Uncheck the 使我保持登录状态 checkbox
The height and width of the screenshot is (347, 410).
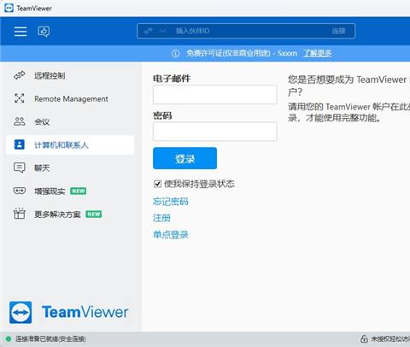tap(157, 184)
